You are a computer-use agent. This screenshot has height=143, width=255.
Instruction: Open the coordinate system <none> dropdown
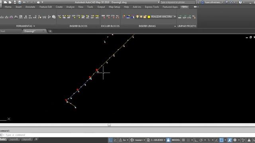144,140
